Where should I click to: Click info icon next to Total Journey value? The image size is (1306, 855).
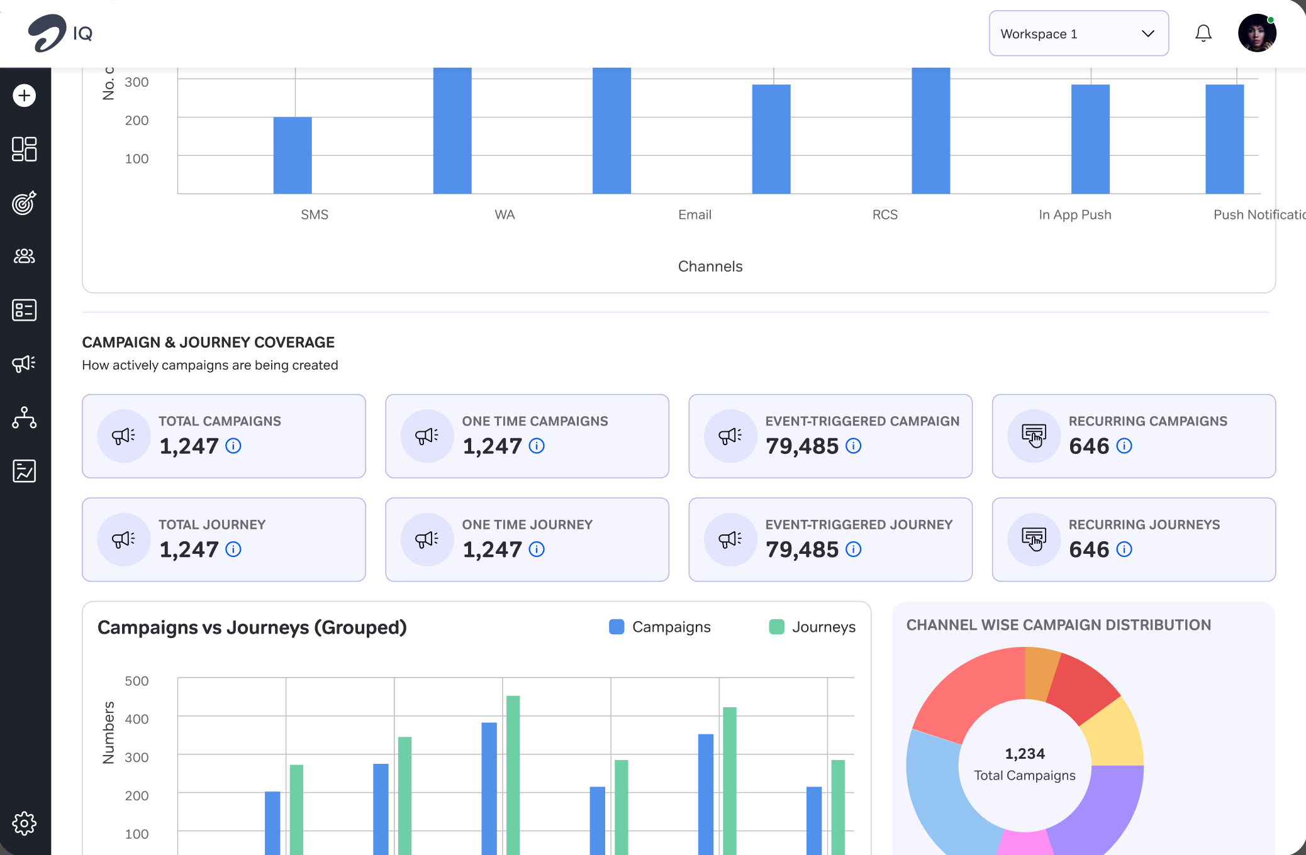(233, 549)
